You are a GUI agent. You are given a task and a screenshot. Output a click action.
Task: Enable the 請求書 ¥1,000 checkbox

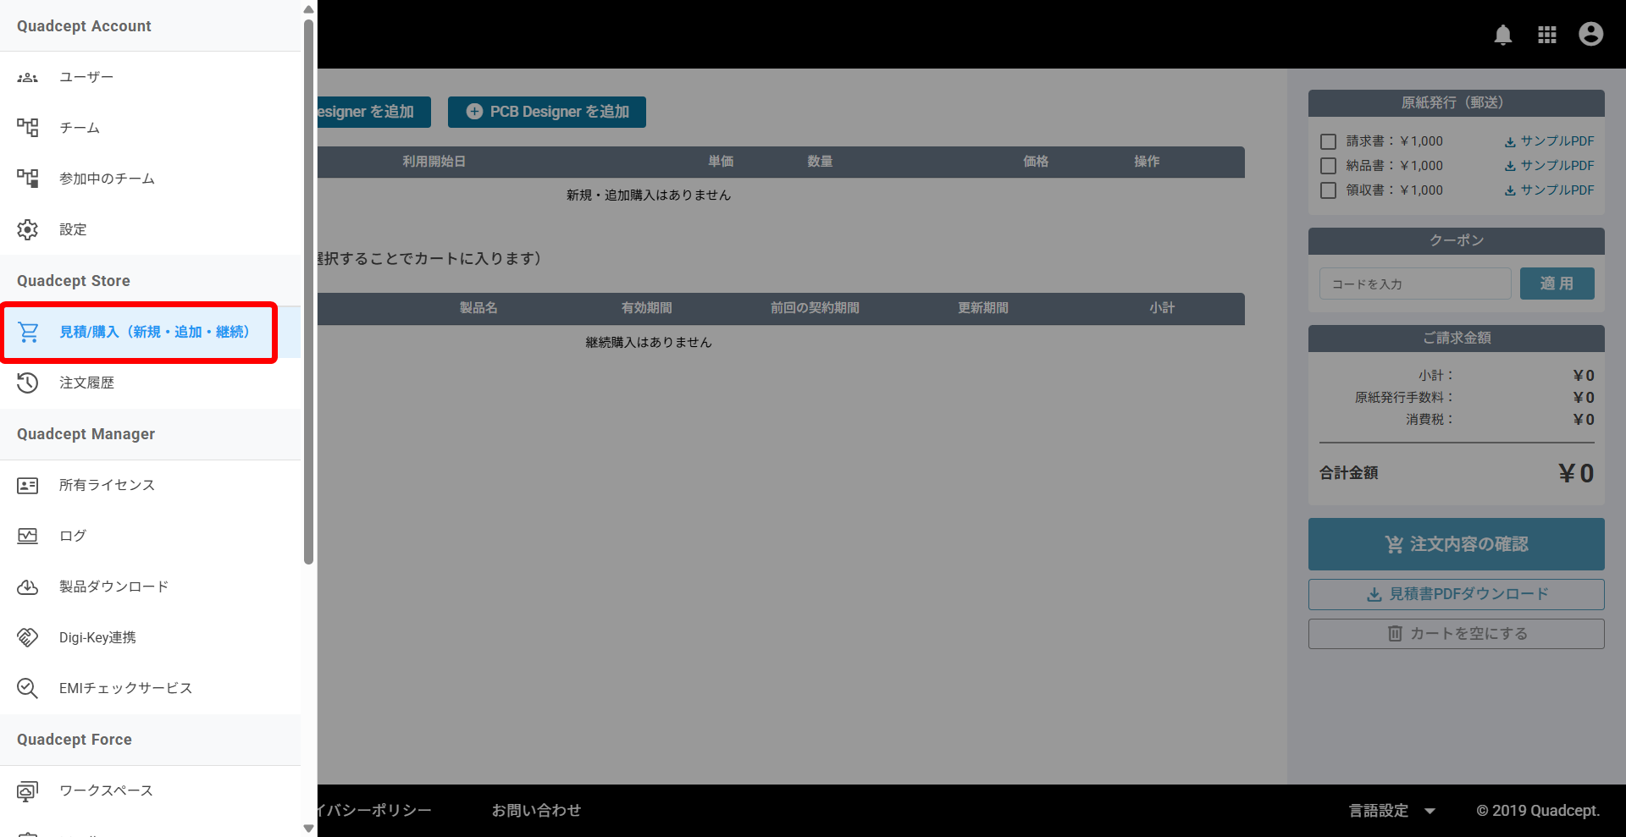point(1328,141)
